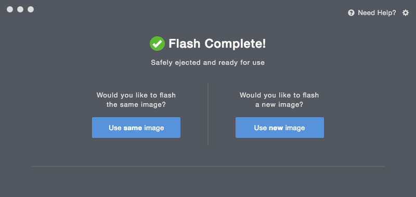Click the flash a new image question
This screenshot has height=197, width=416.
(x=279, y=100)
